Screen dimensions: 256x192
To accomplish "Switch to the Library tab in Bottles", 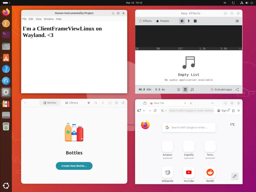I will [x=72, y=103].
